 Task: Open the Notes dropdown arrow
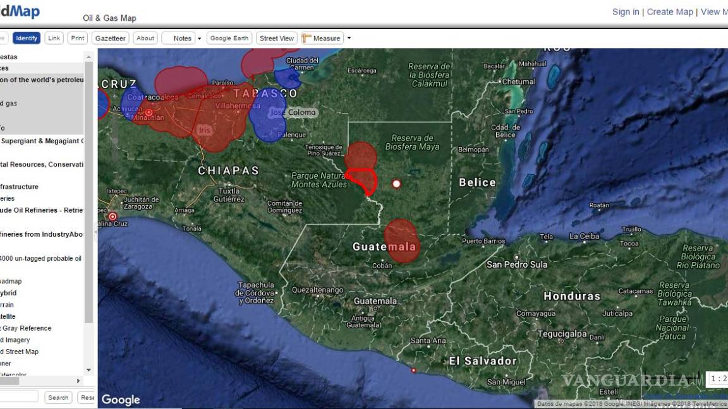coord(200,39)
